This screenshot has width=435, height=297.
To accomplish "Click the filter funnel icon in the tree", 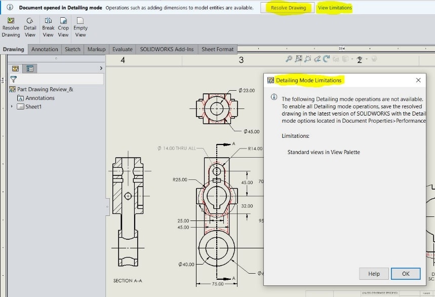I will point(14,79).
